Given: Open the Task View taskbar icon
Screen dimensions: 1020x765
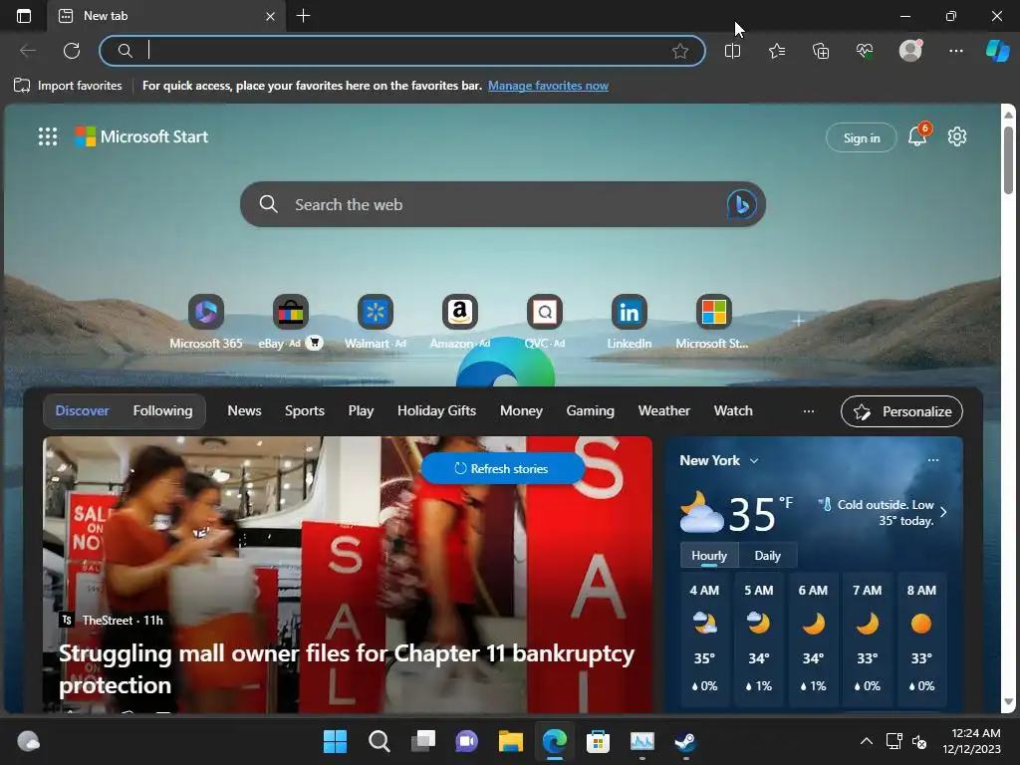Looking at the screenshot, I should 422,741.
